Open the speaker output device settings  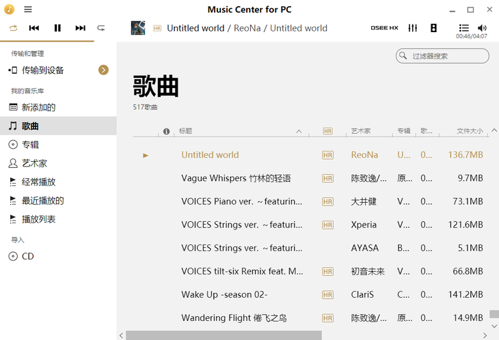coord(433,28)
